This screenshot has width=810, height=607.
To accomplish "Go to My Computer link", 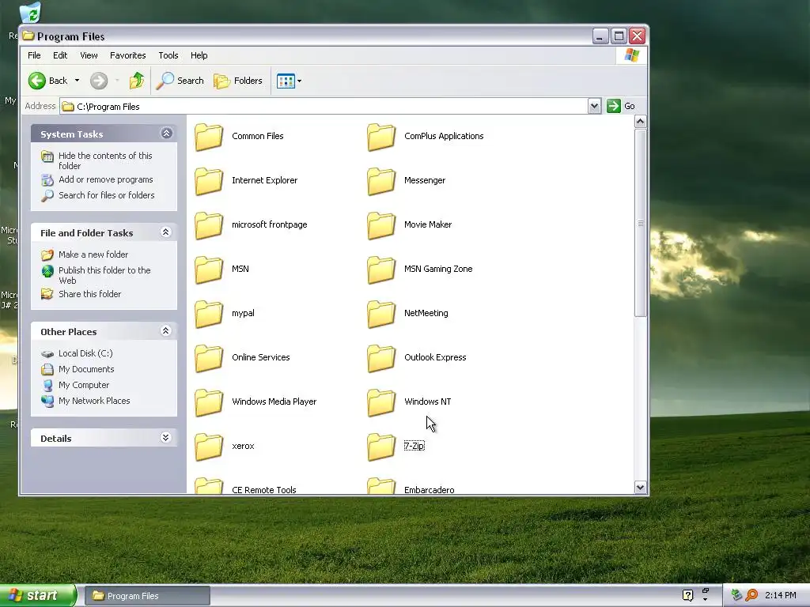I will tap(84, 385).
